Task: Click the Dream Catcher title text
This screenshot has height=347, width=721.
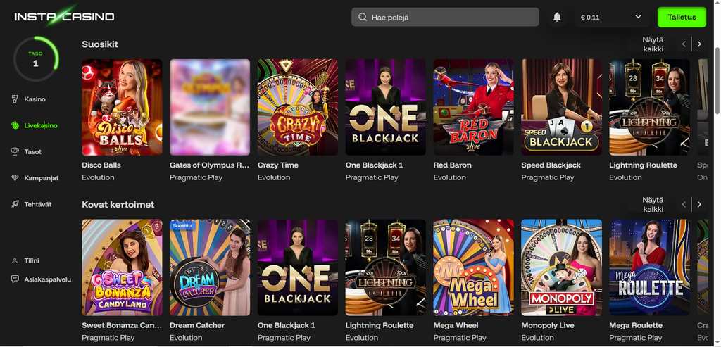Action: (197, 325)
